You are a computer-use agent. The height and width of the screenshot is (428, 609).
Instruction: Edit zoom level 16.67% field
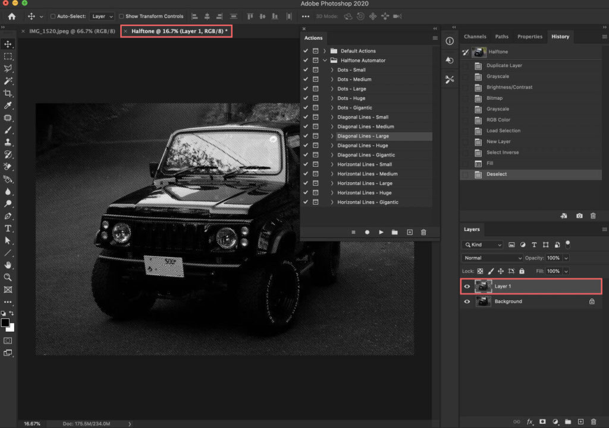32,424
